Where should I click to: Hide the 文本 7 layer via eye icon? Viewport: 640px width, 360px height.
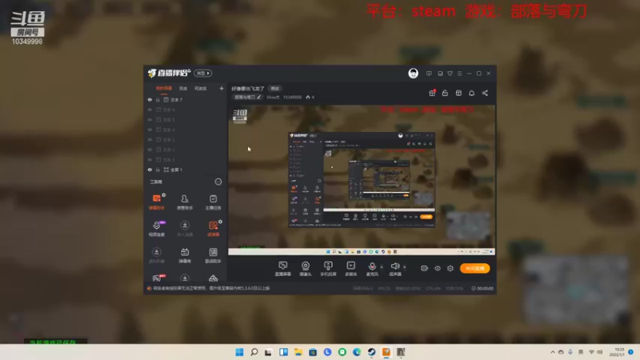coord(150,99)
